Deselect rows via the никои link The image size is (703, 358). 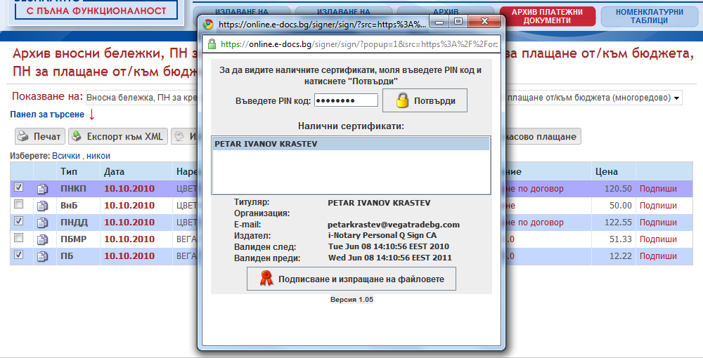pyautogui.click(x=98, y=156)
